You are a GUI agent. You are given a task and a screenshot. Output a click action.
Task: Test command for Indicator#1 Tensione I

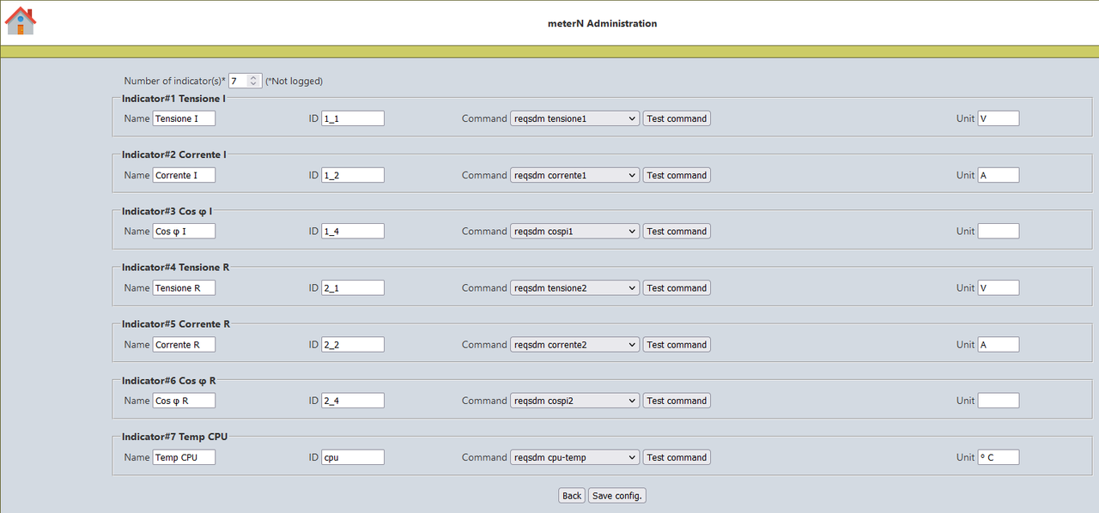tap(677, 118)
